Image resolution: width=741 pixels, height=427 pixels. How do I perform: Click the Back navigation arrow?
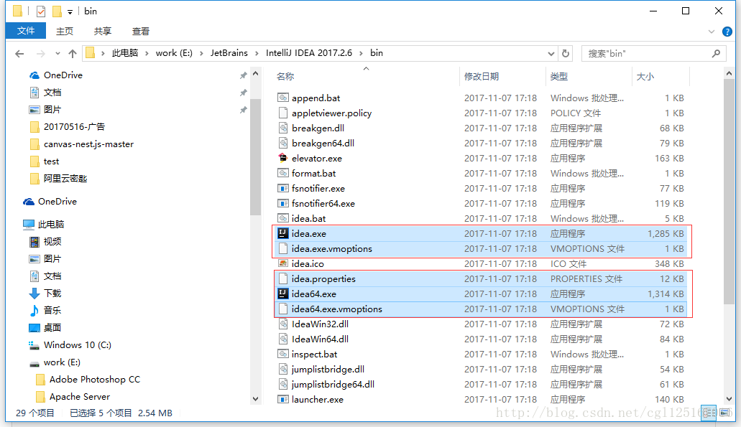pos(19,53)
